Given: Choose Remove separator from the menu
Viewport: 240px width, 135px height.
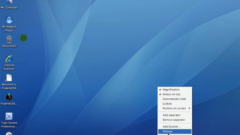Looking at the screenshot, I should pyautogui.click(x=175, y=120).
